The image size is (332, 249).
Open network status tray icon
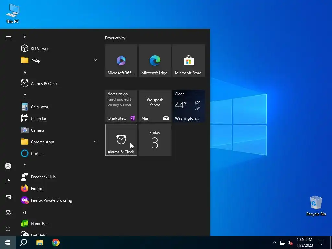click(282, 243)
